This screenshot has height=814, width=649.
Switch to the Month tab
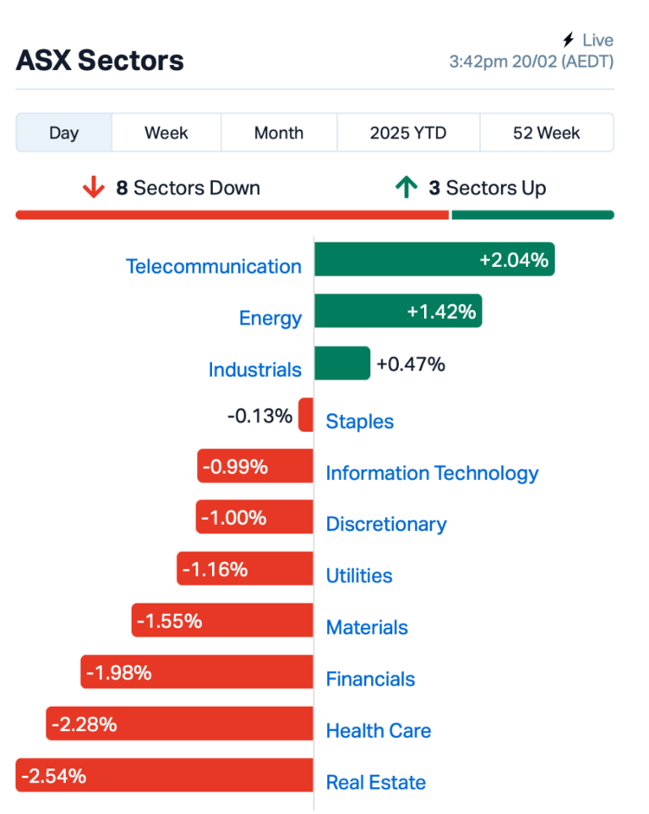[279, 133]
